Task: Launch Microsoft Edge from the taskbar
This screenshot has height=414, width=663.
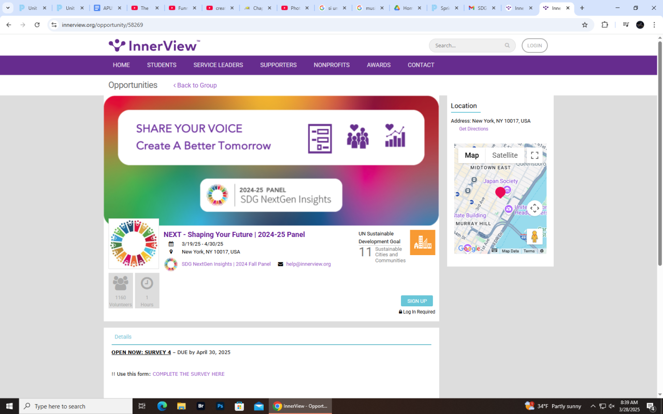Action: coord(162,406)
